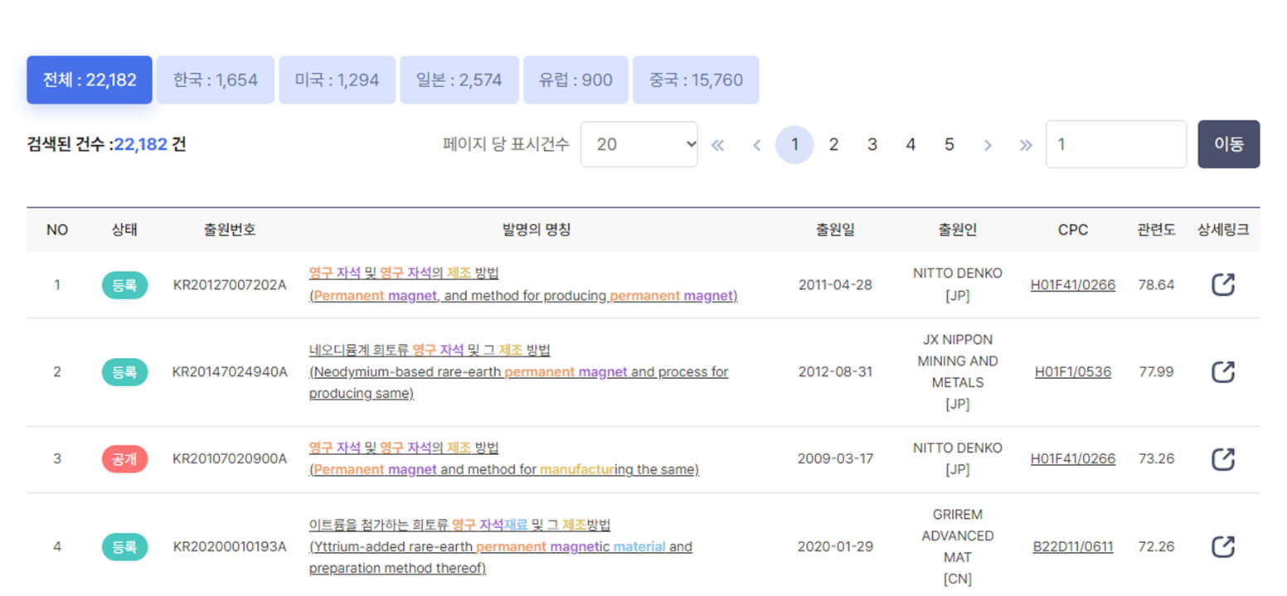Go to next page arrow
This screenshot has height=596, width=1287.
987,144
